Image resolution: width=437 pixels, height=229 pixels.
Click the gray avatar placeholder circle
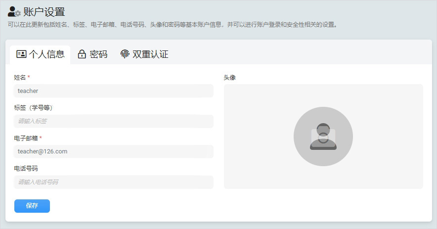coord(323,137)
